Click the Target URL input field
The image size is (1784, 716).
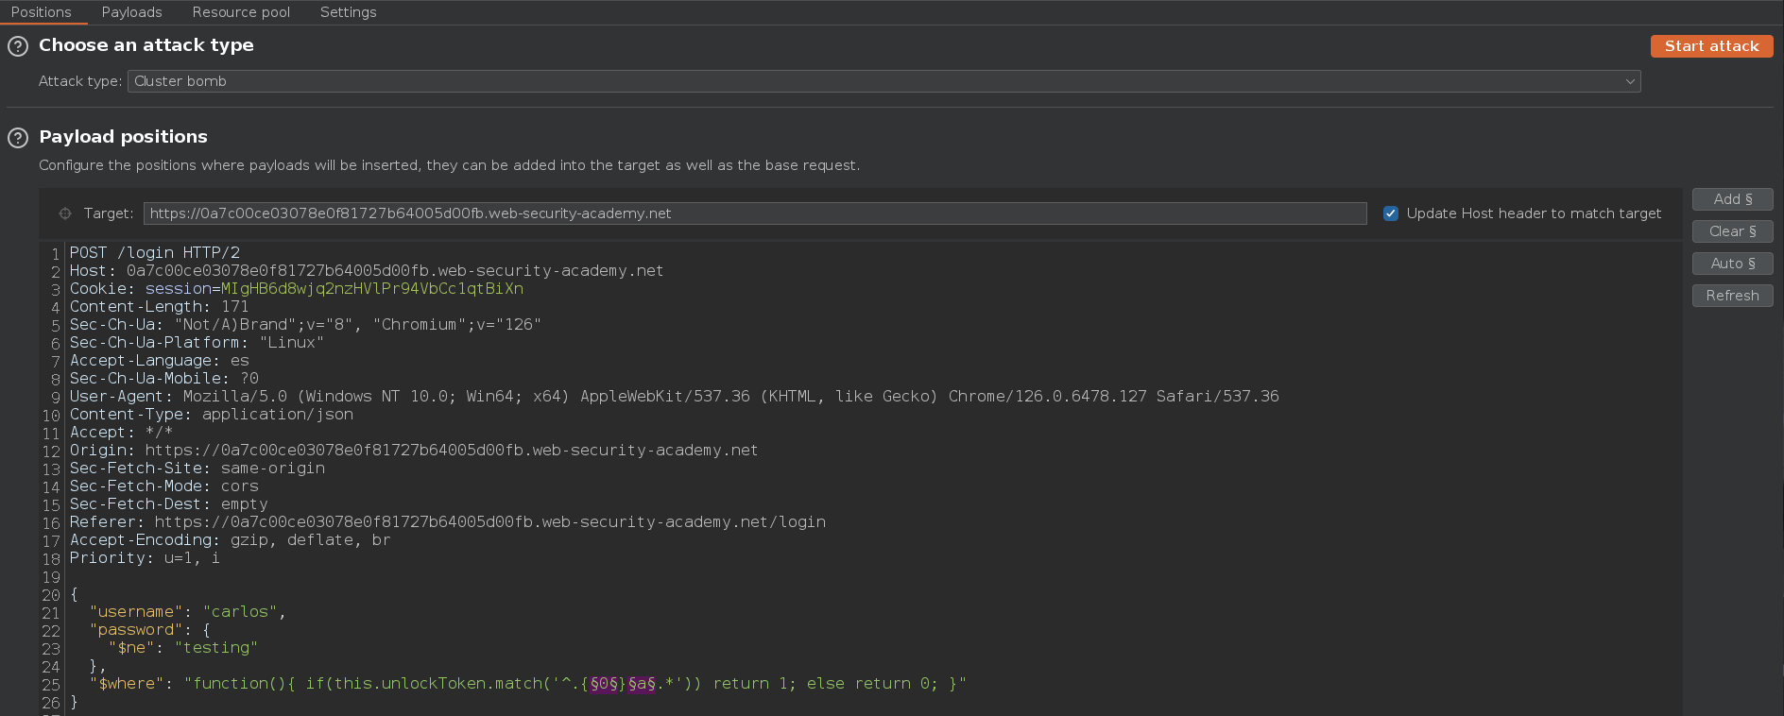tap(755, 213)
